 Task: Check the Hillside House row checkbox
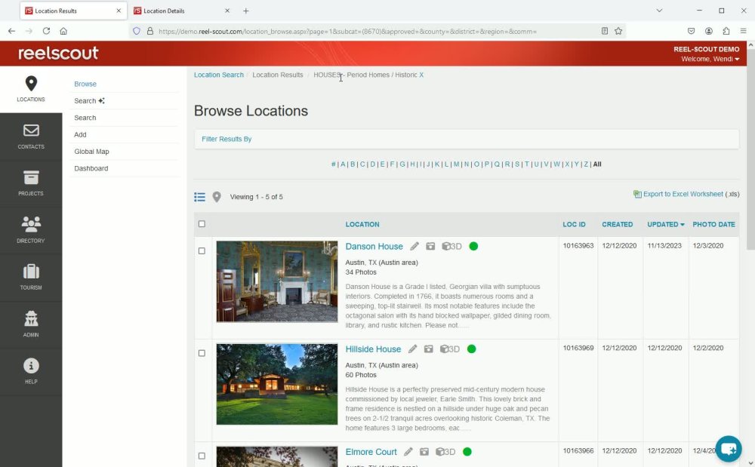tap(202, 353)
